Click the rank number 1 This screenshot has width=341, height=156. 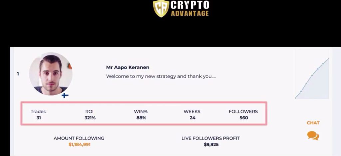coord(18,74)
